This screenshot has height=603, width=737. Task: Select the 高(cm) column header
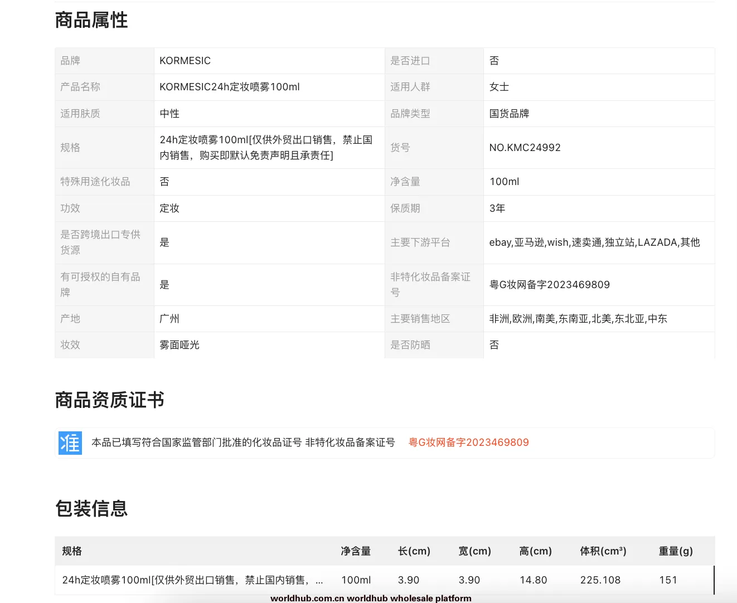click(x=536, y=551)
